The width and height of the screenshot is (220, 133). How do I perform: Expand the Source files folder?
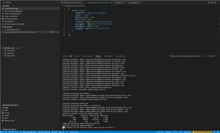(3, 51)
